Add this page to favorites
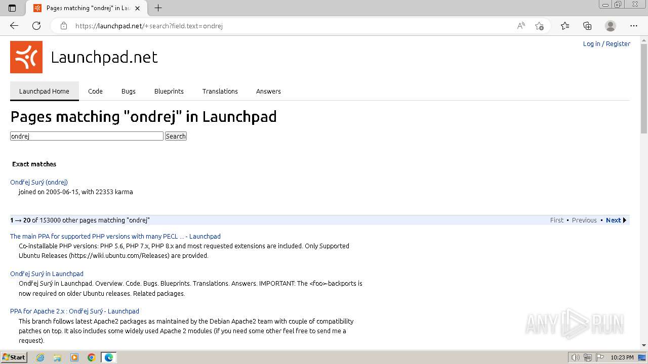 pos(539,26)
